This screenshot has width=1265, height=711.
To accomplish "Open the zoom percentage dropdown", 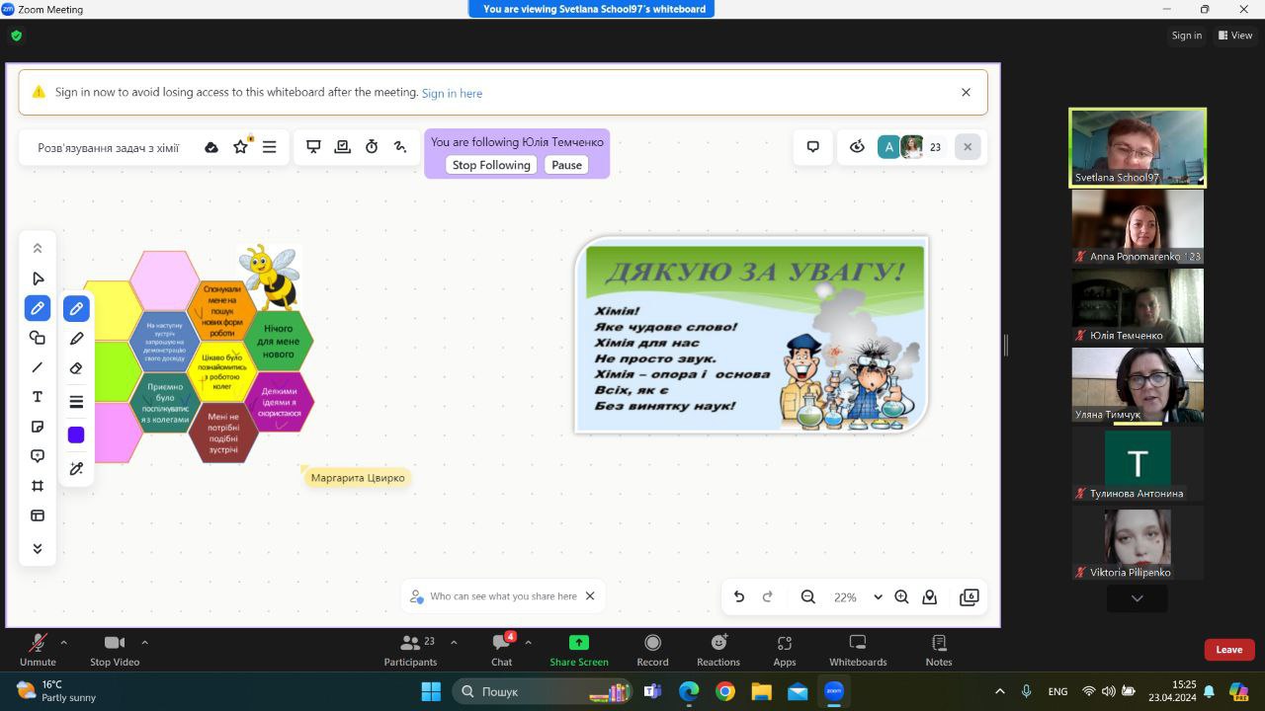I will [878, 597].
